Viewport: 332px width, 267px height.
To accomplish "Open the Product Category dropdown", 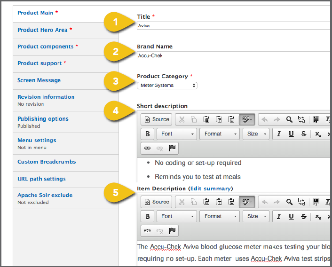I will [167, 86].
